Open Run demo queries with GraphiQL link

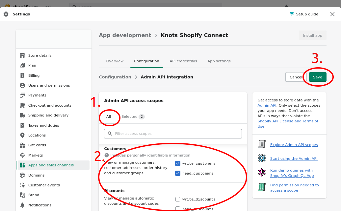[x=292, y=173]
